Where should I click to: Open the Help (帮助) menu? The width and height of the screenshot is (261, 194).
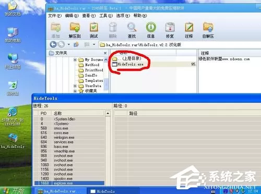(x=140, y=16)
